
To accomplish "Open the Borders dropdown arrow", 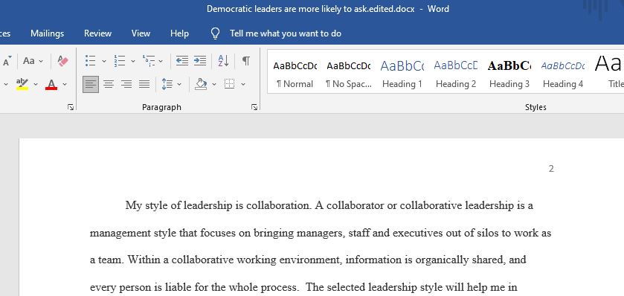I will pos(243,84).
